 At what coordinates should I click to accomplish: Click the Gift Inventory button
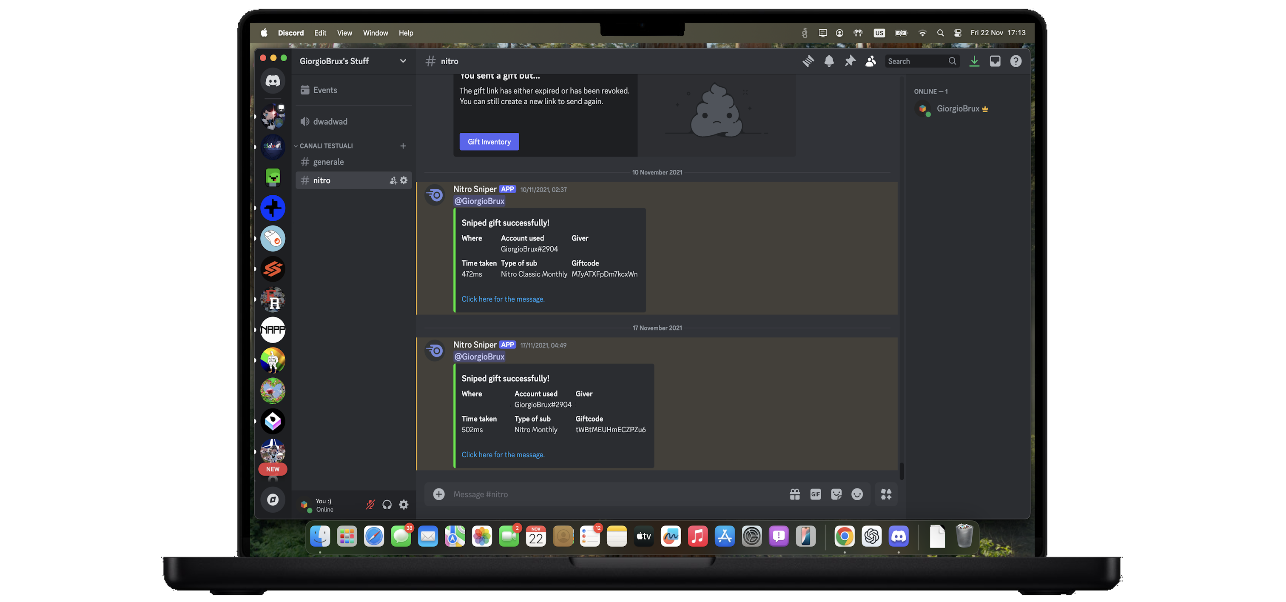click(489, 141)
